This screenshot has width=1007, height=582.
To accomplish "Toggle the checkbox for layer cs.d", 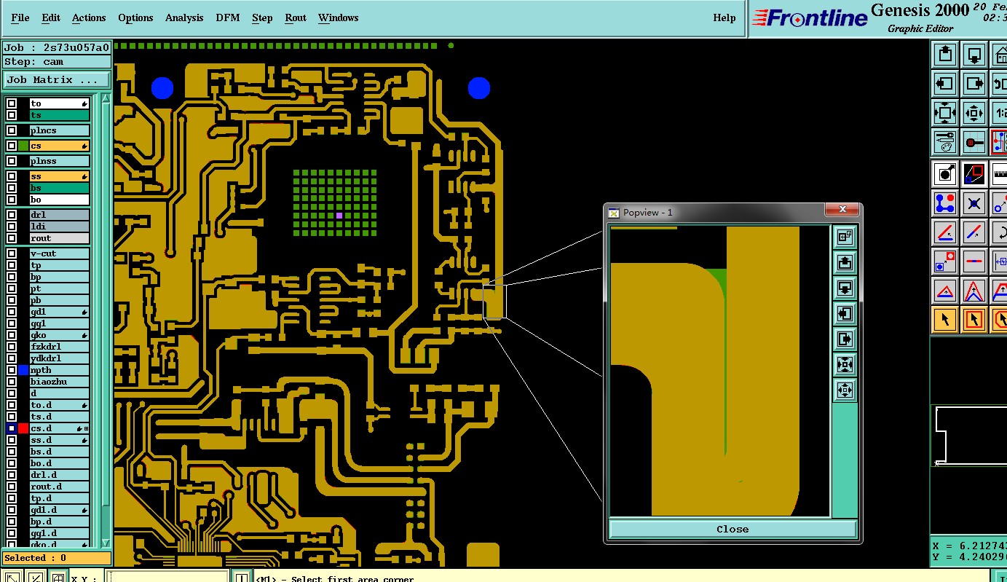I will tap(12, 428).
